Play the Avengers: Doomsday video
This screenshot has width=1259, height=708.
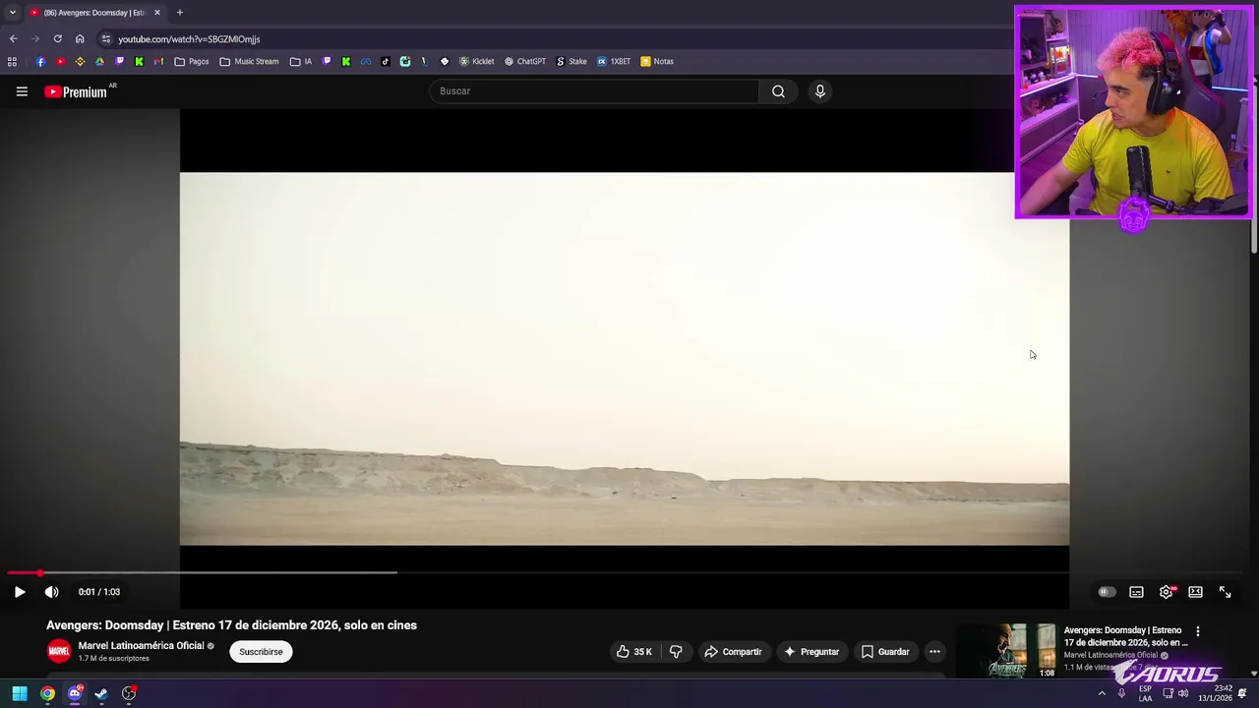[x=20, y=592]
